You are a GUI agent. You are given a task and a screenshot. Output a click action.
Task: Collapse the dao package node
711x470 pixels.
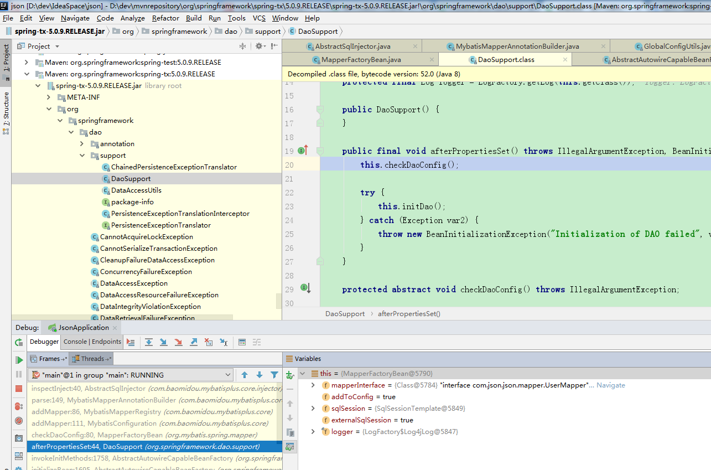click(x=71, y=132)
